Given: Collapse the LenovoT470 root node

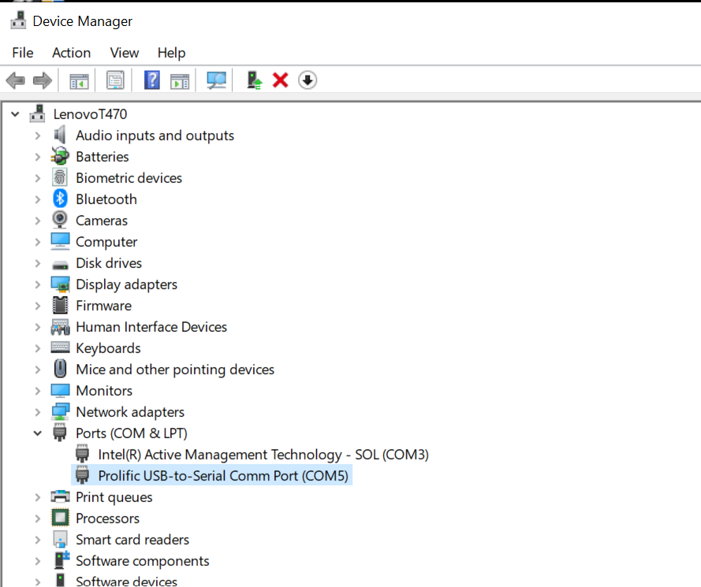Looking at the screenshot, I should (14, 114).
